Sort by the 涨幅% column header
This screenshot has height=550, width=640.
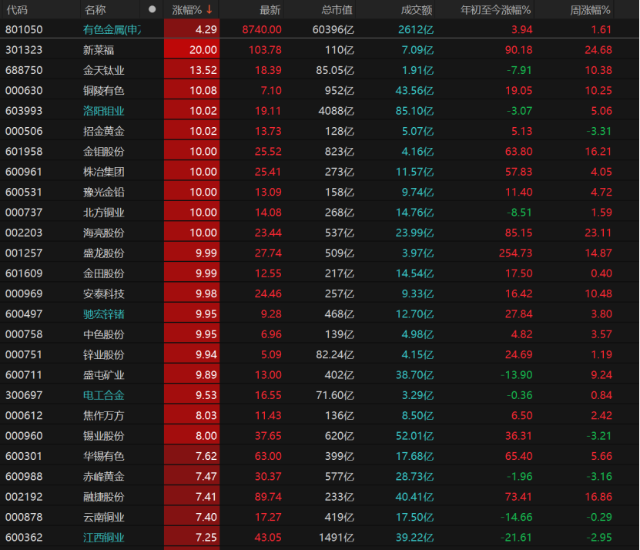pyautogui.click(x=187, y=10)
